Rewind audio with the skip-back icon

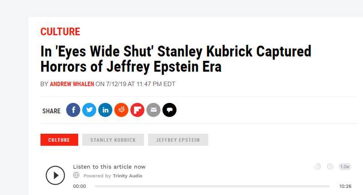[318, 166]
